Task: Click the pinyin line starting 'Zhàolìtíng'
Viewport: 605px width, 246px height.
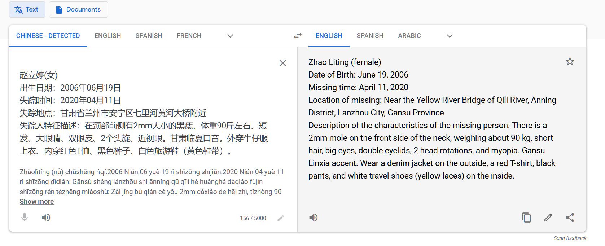Action: click(x=152, y=172)
